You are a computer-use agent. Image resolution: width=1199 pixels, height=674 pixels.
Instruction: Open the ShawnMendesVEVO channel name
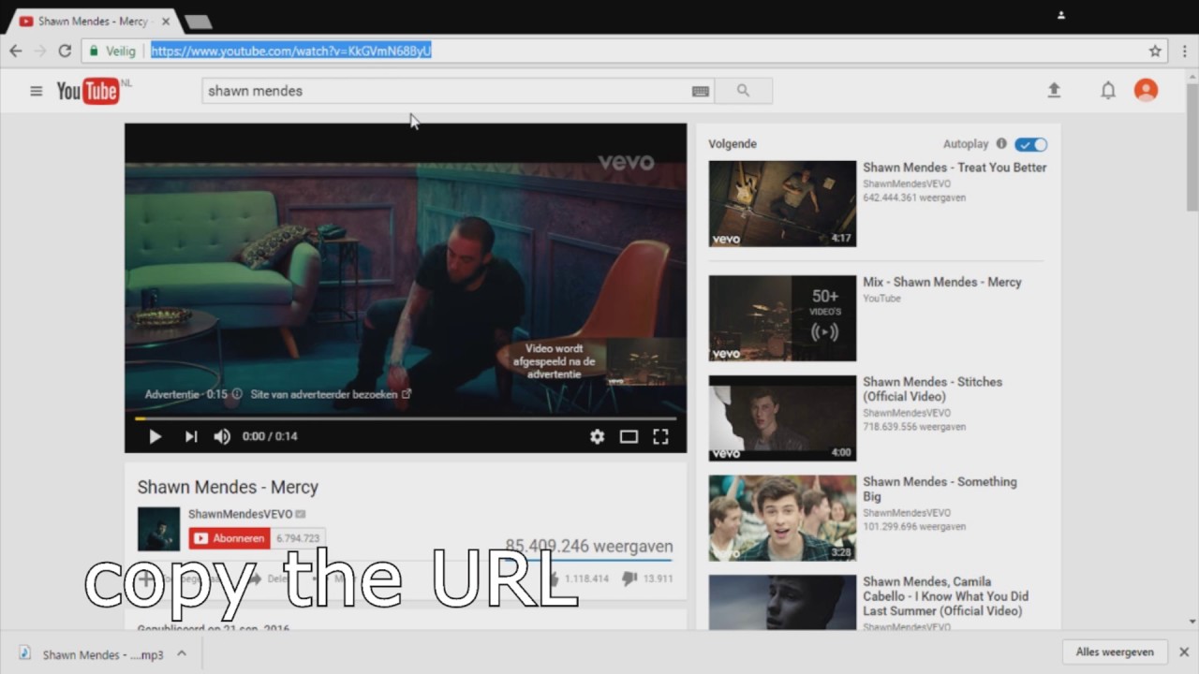pos(240,514)
